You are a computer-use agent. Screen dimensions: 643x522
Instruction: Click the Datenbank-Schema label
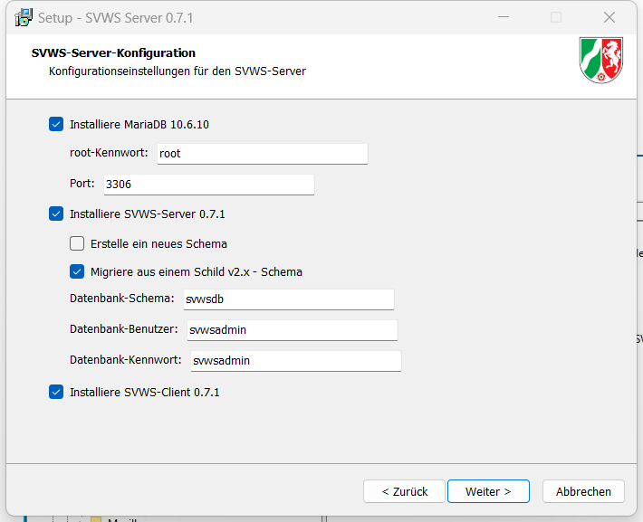pos(121,299)
